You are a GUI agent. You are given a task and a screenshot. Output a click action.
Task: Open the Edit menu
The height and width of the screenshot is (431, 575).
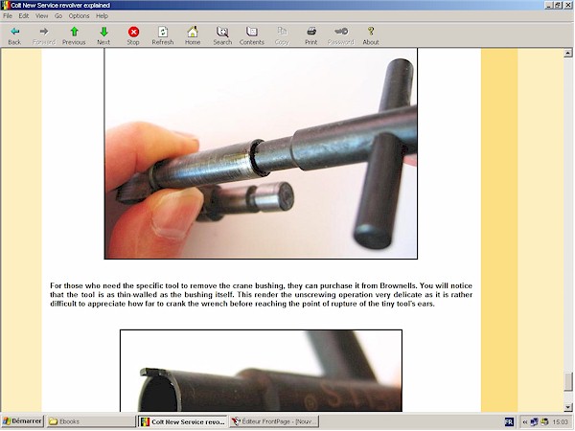(x=24, y=15)
